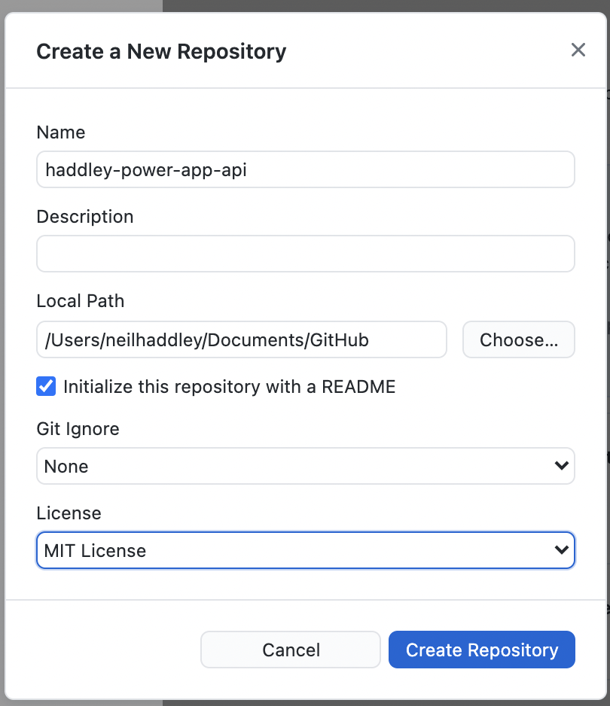Focus the empty Description text box

point(305,254)
